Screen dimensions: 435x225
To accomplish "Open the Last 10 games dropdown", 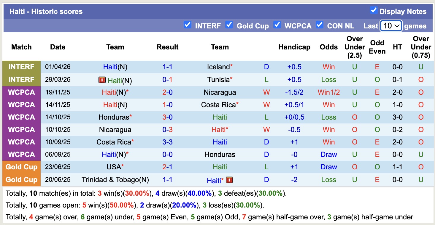I will click(x=391, y=26).
